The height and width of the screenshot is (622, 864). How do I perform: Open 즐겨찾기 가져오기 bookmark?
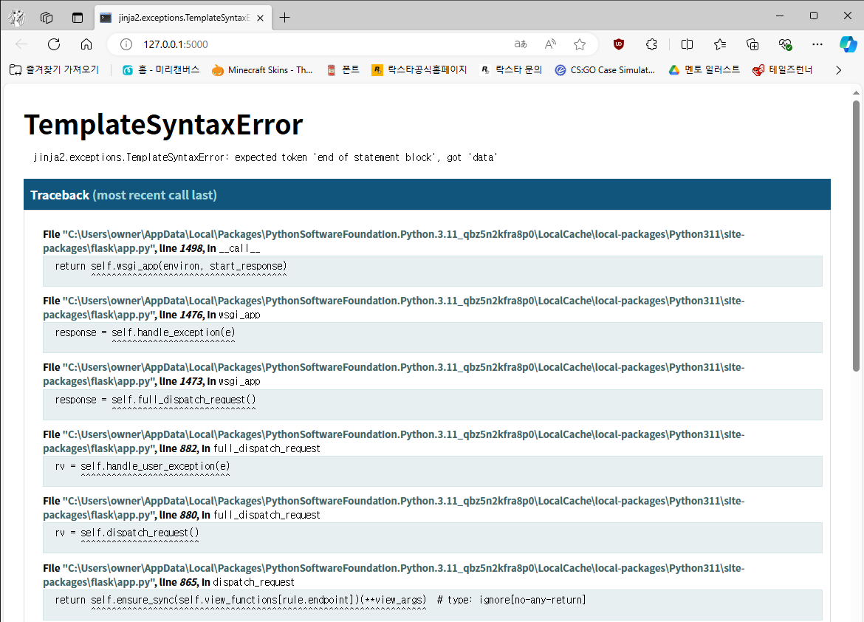54,69
